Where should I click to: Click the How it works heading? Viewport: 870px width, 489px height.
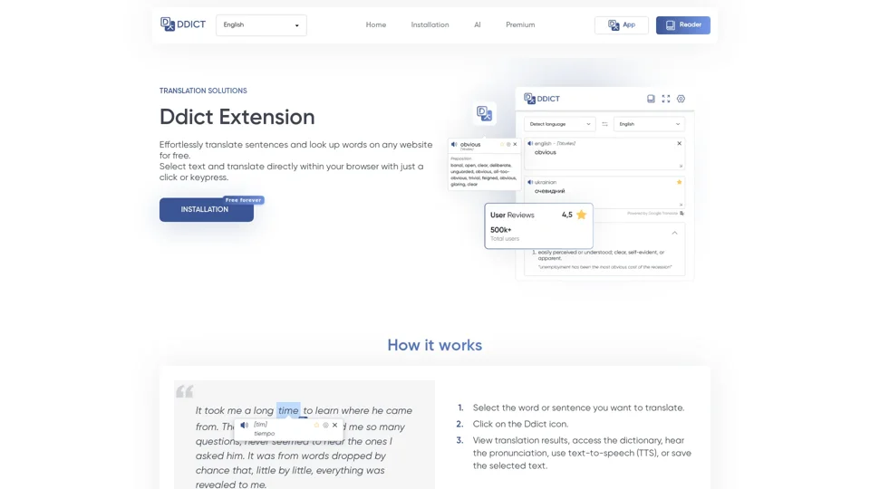pos(434,345)
